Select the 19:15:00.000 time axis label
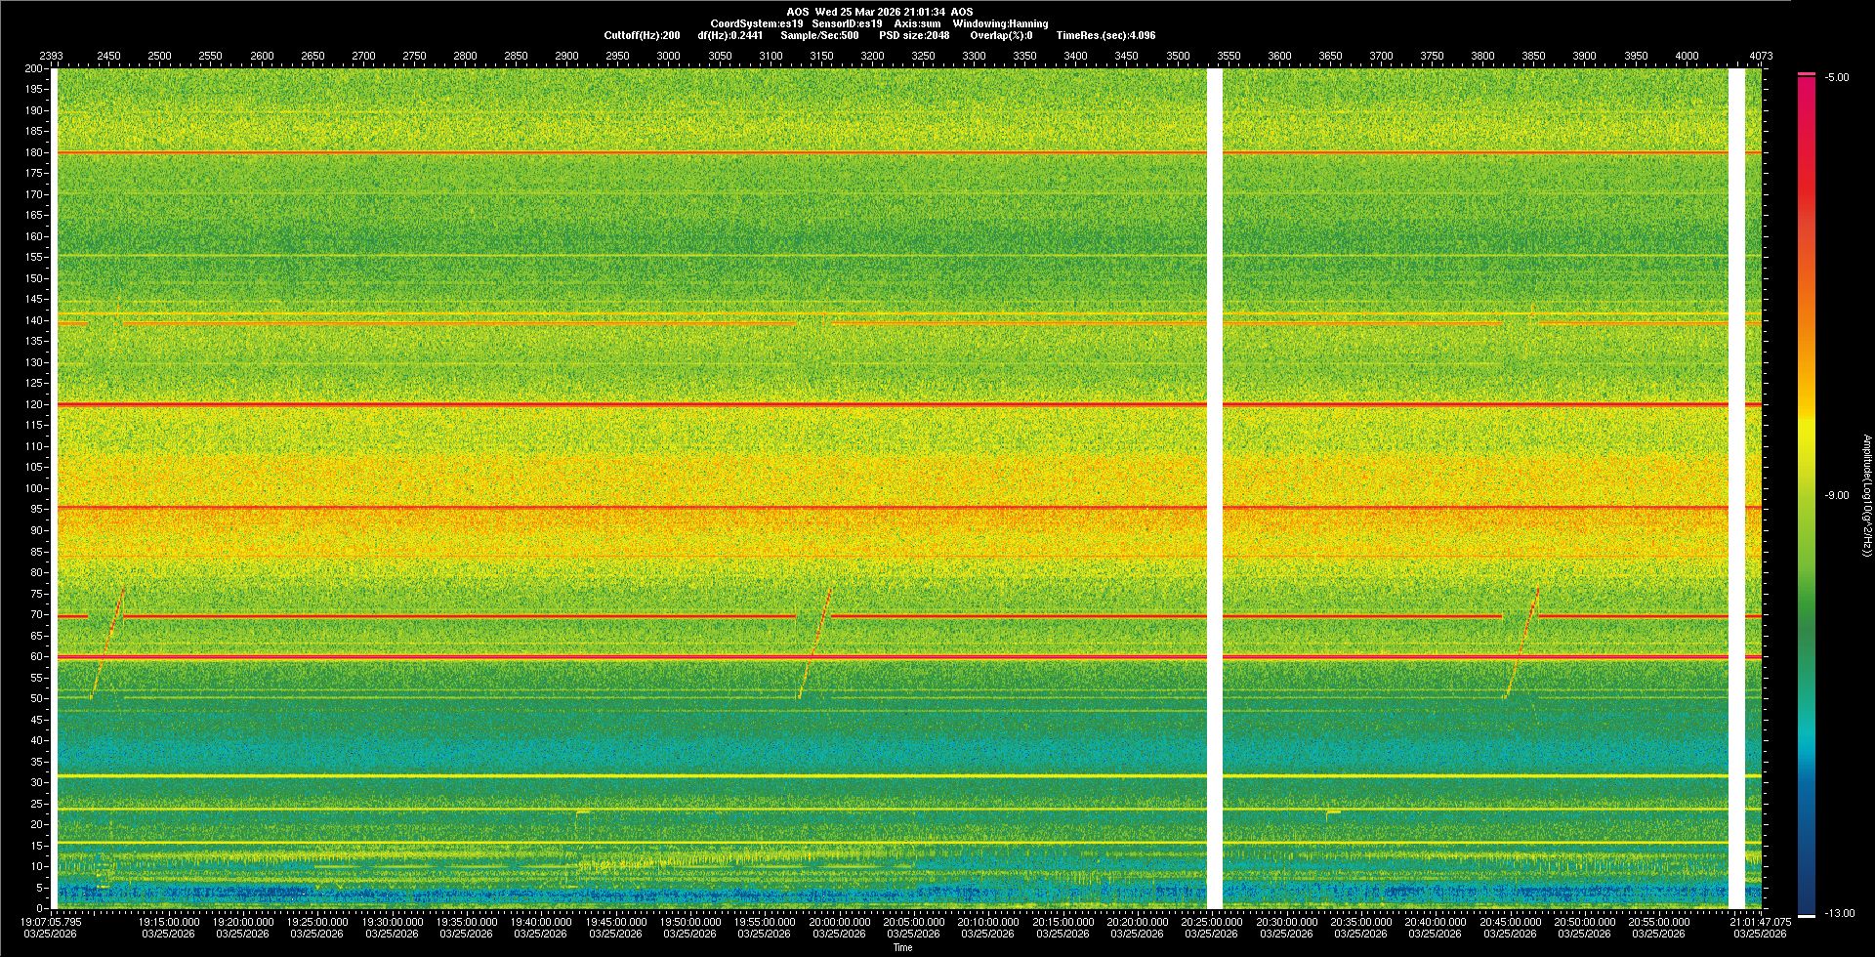The width and height of the screenshot is (1875, 957). tap(168, 921)
